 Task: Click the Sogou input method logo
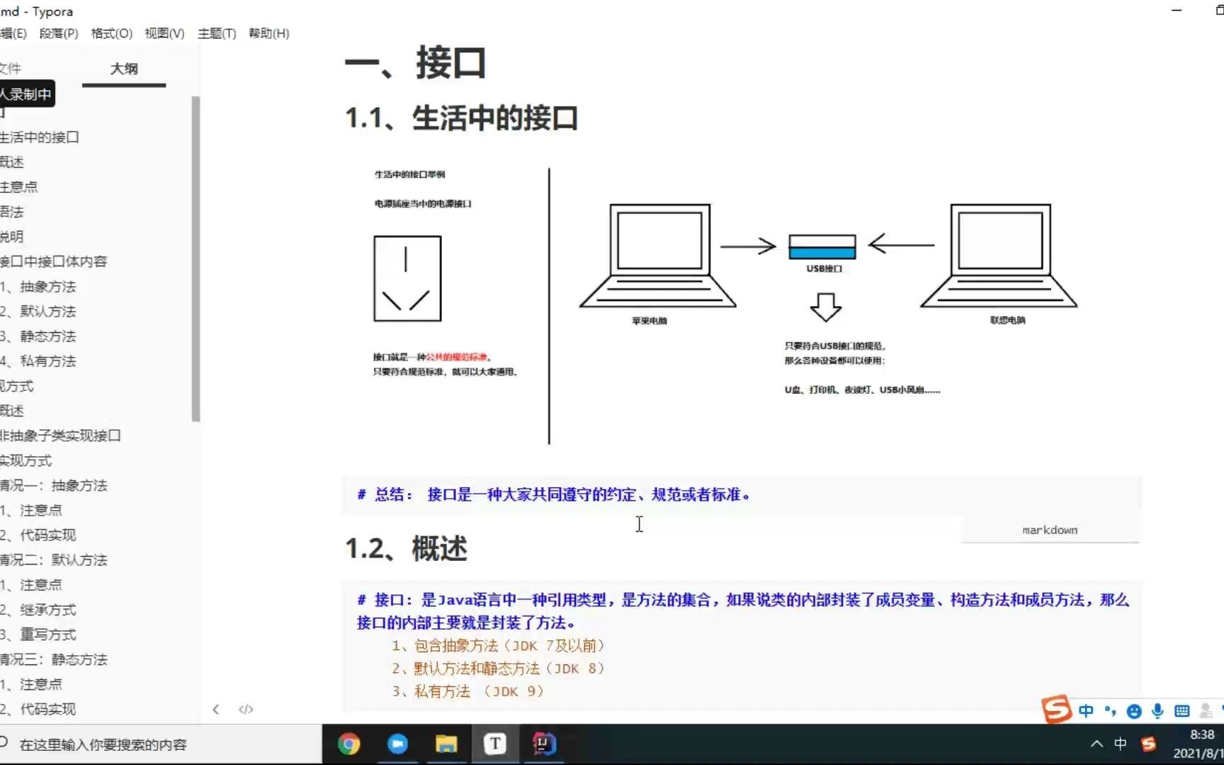[x=1056, y=709]
